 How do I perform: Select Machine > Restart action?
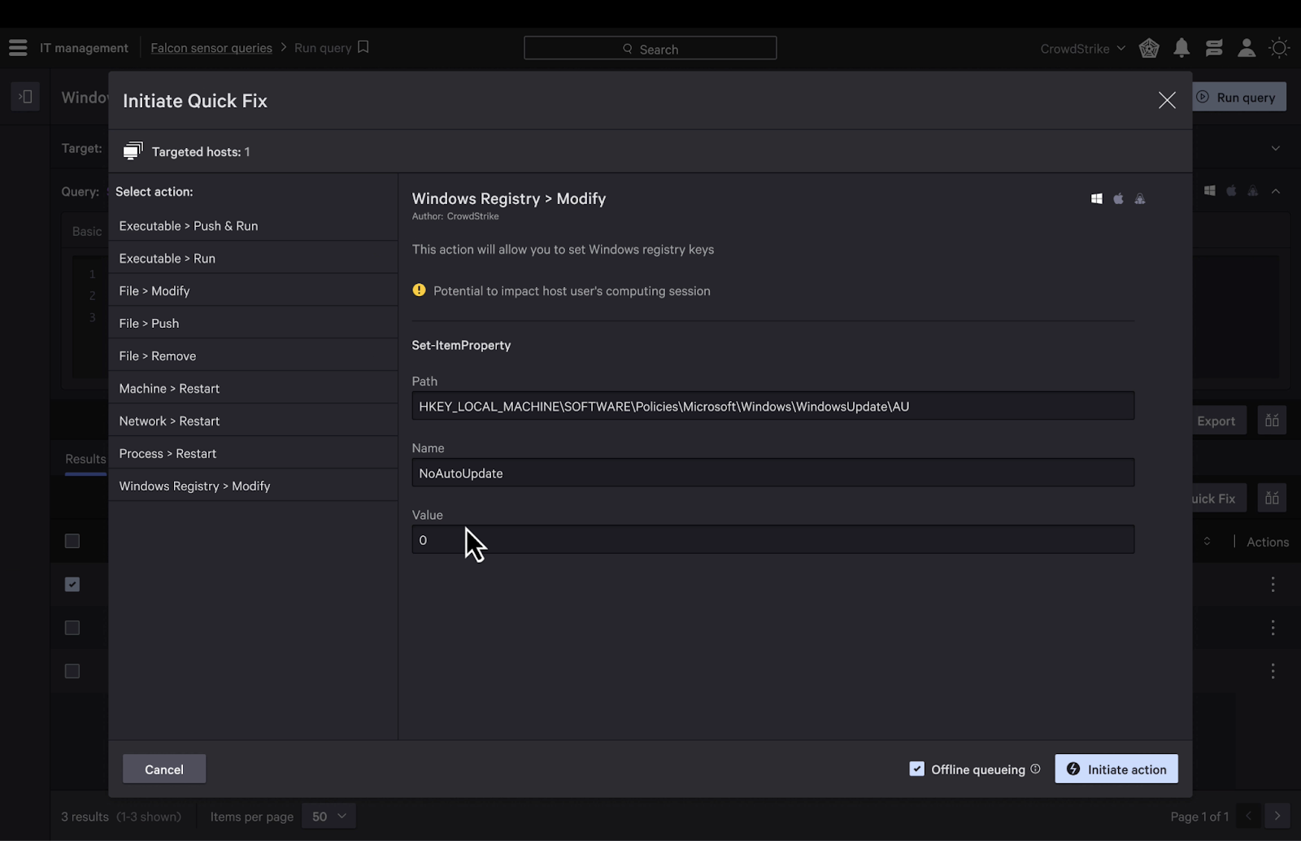(253, 388)
